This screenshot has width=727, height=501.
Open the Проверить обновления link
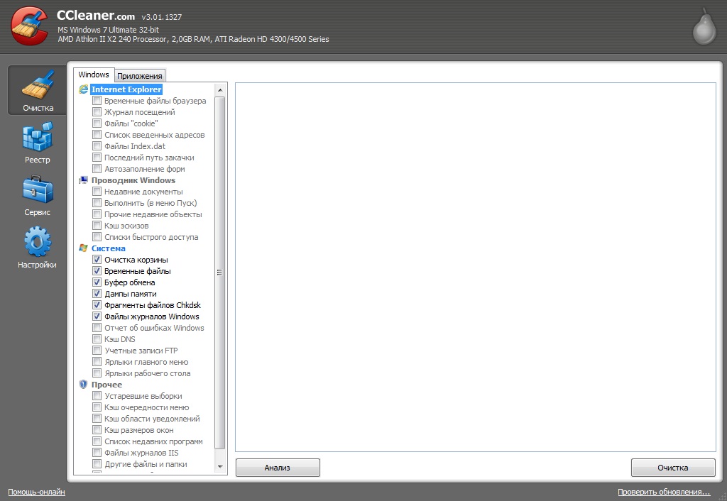(x=663, y=492)
